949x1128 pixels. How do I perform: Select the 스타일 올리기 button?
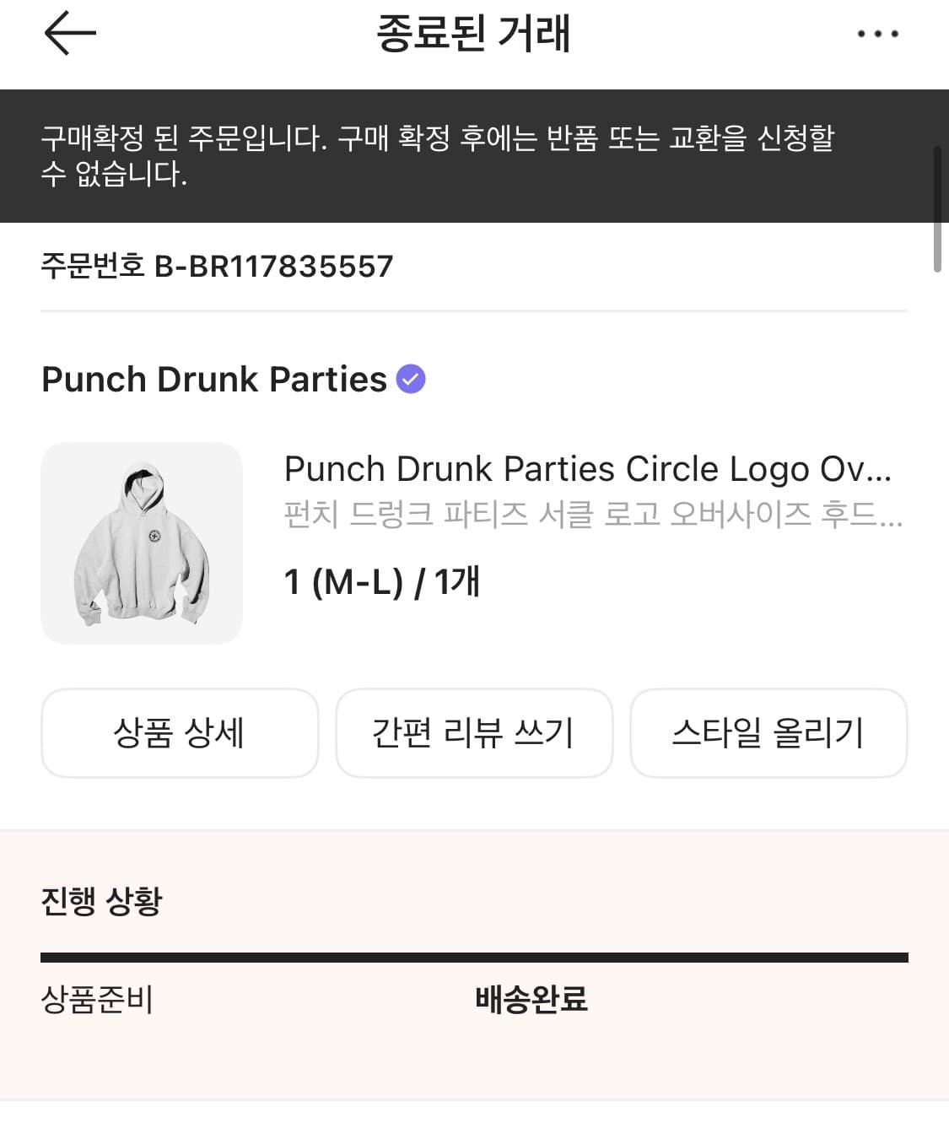[x=768, y=732]
